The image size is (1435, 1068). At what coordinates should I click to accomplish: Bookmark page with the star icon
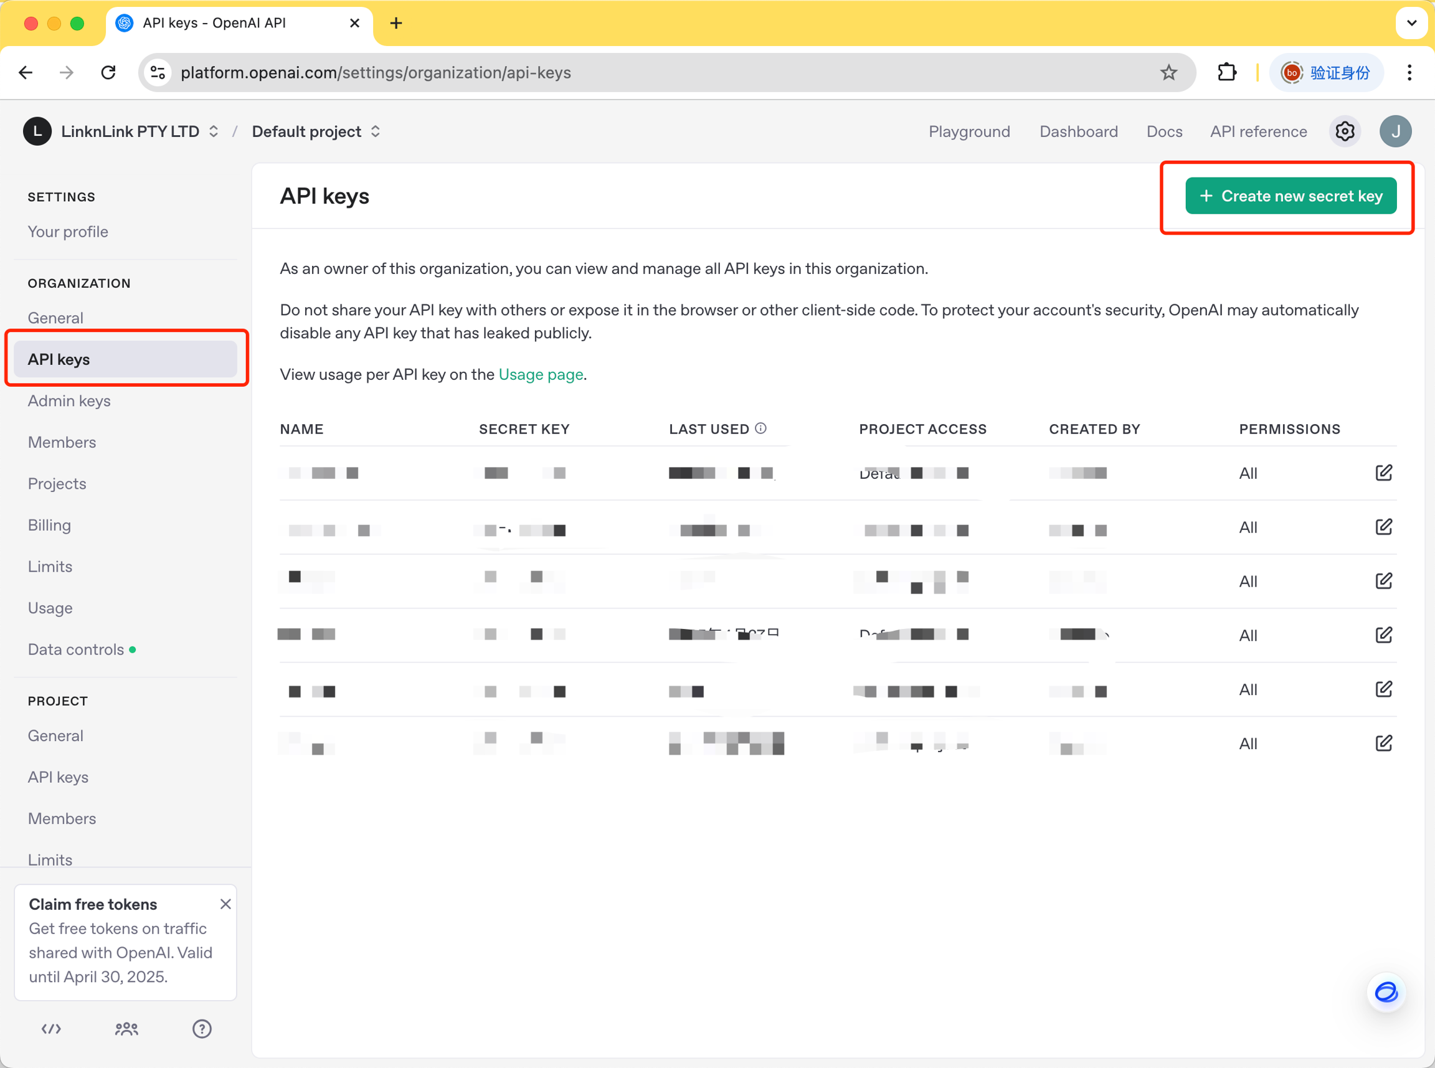(1168, 72)
